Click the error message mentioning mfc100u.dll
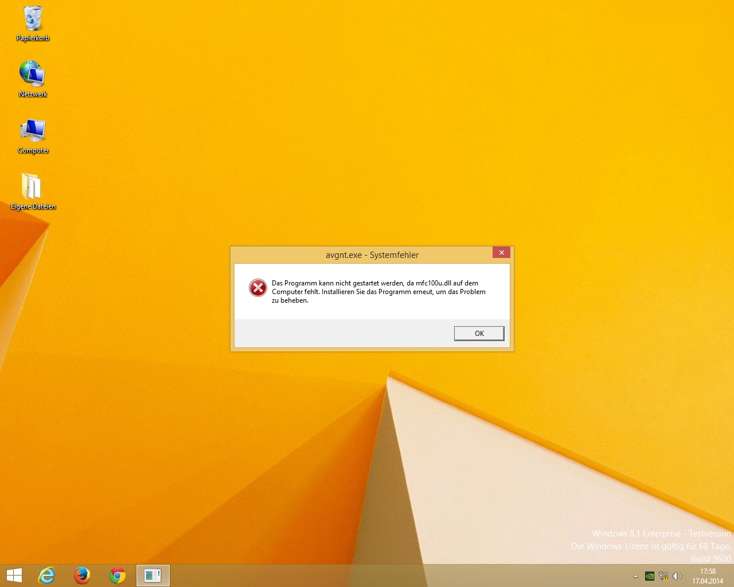The image size is (734, 587). [378, 292]
